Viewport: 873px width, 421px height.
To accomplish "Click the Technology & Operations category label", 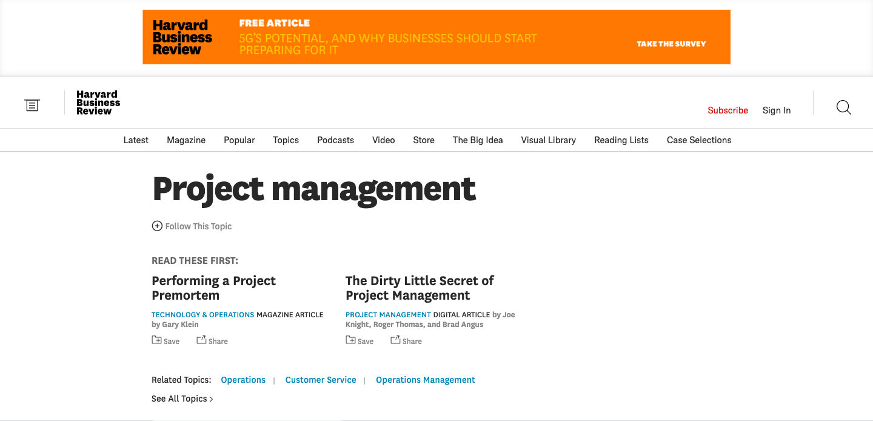I will [202, 315].
